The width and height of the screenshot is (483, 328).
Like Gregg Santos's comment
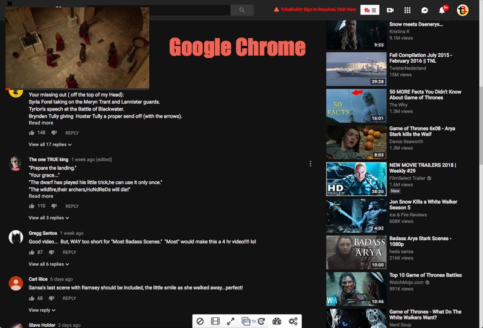click(31, 252)
